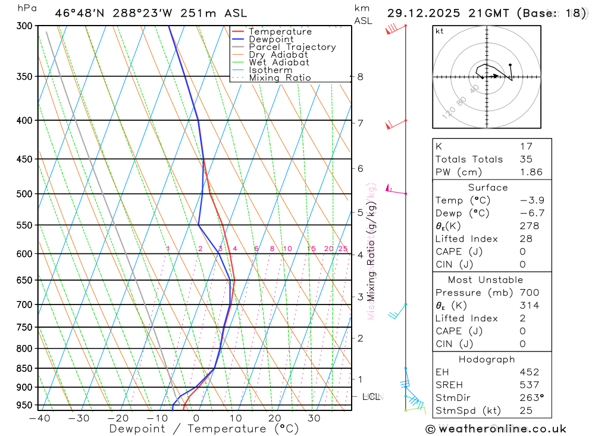Click the 'Dewpoint / Temperature (°C)' axis title
The image size is (595, 436).
pos(204,429)
